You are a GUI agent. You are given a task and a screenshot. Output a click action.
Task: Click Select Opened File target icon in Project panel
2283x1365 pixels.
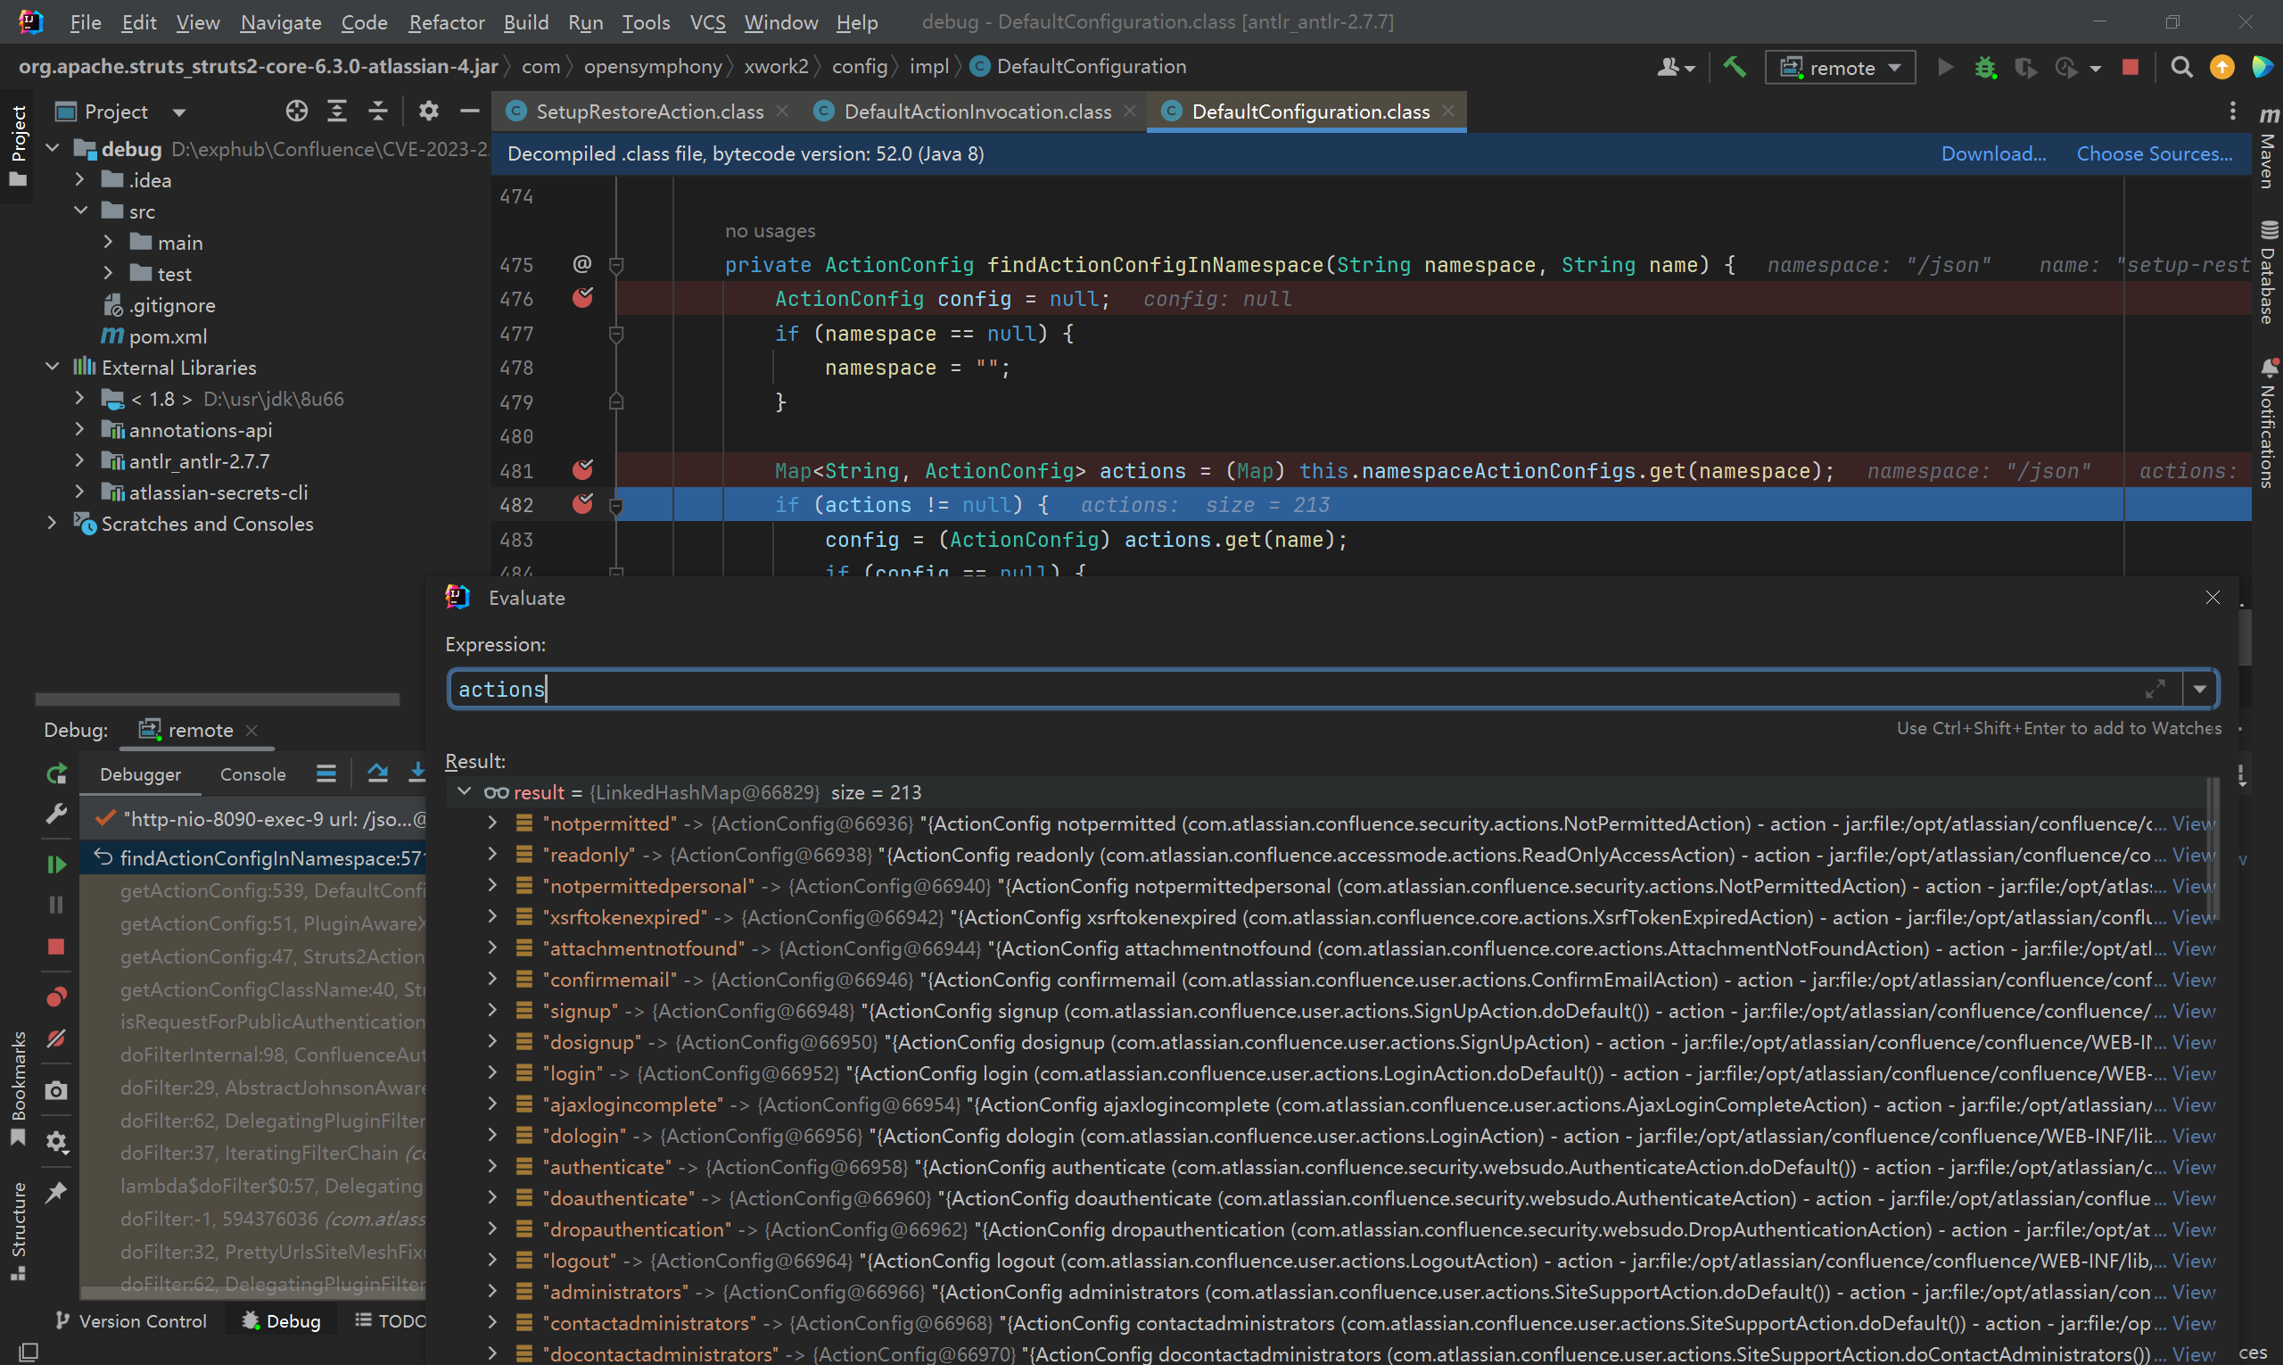pos(296,112)
